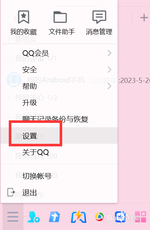Open 消息管理 chat bubble icon

pos(99,17)
